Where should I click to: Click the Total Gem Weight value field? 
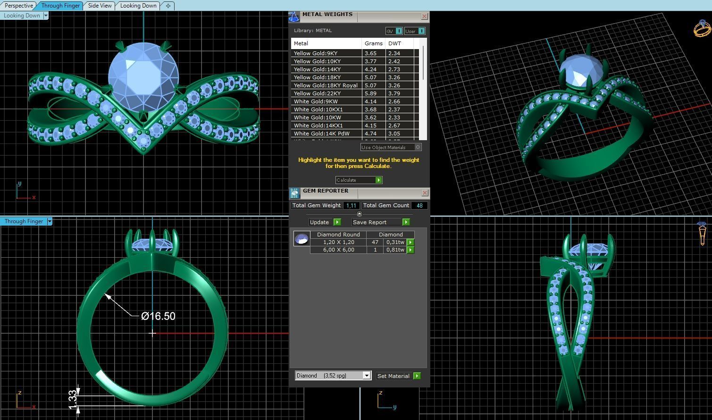click(x=351, y=206)
